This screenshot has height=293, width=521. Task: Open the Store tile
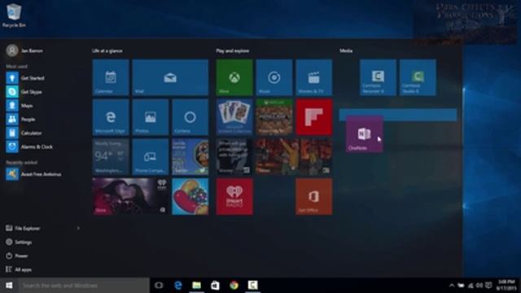point(130,197)
